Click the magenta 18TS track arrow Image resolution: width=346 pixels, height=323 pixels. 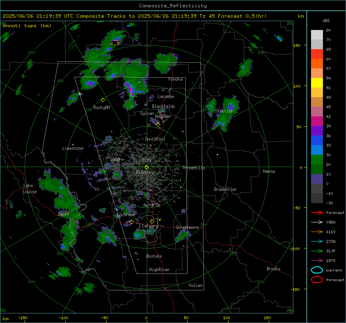point(317,261)
